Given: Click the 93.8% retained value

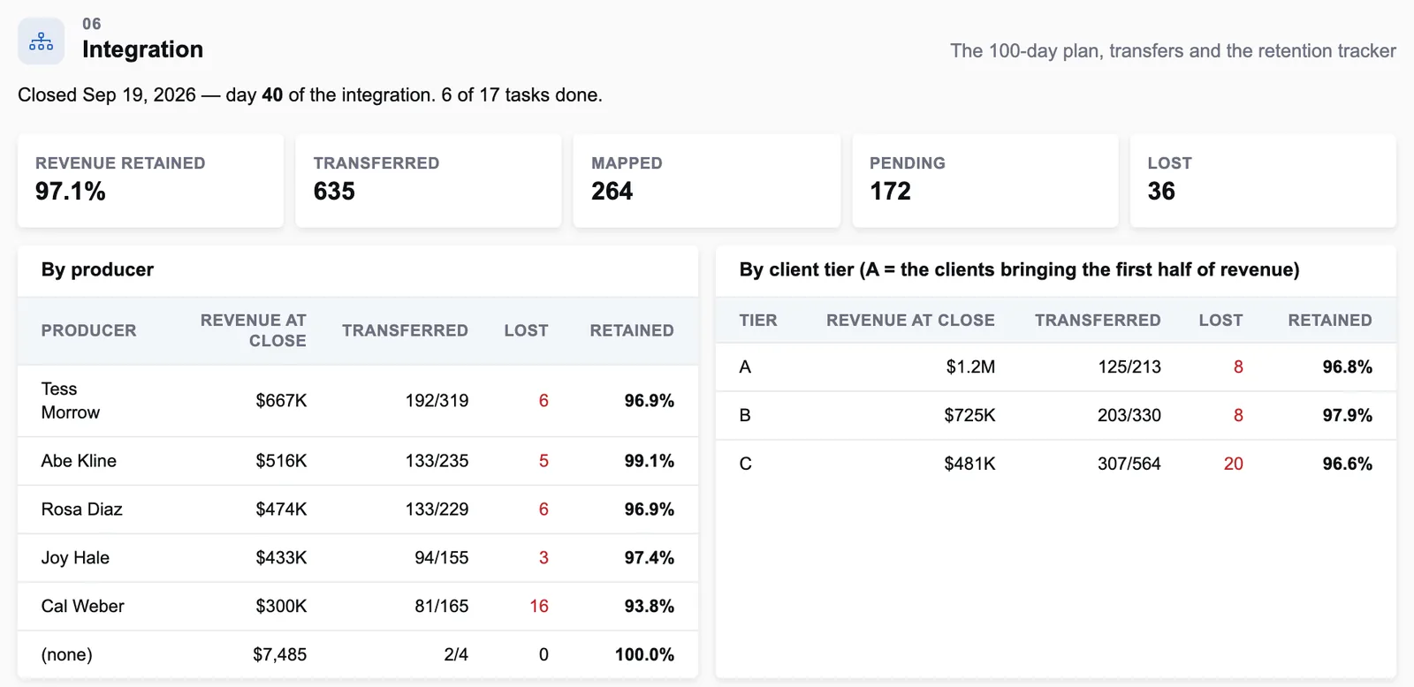Looking at the screenshot, I should click(649, 607).
